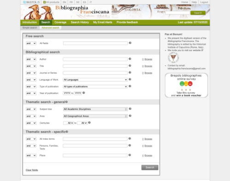Click help icon beside All fields input
The height and width of the screenshot is (181, 230).
(130, 43)
